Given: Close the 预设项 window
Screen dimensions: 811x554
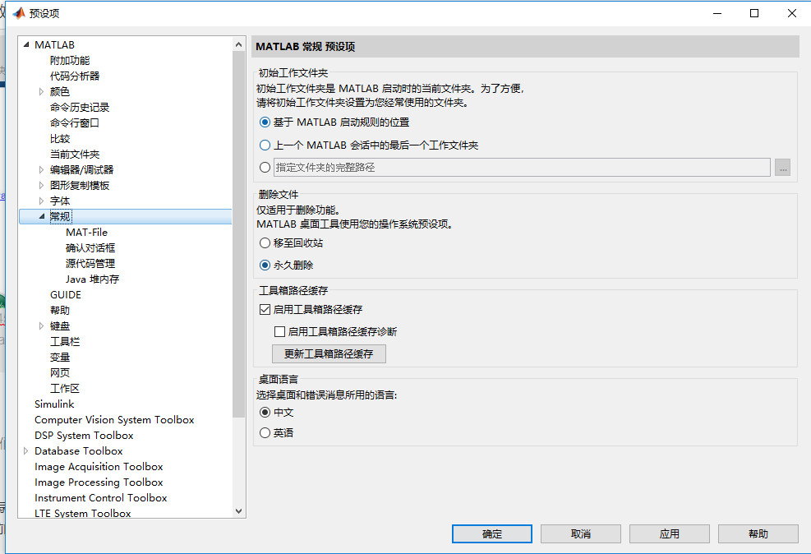Looking at the screenshot, I should tap(792, 13).
